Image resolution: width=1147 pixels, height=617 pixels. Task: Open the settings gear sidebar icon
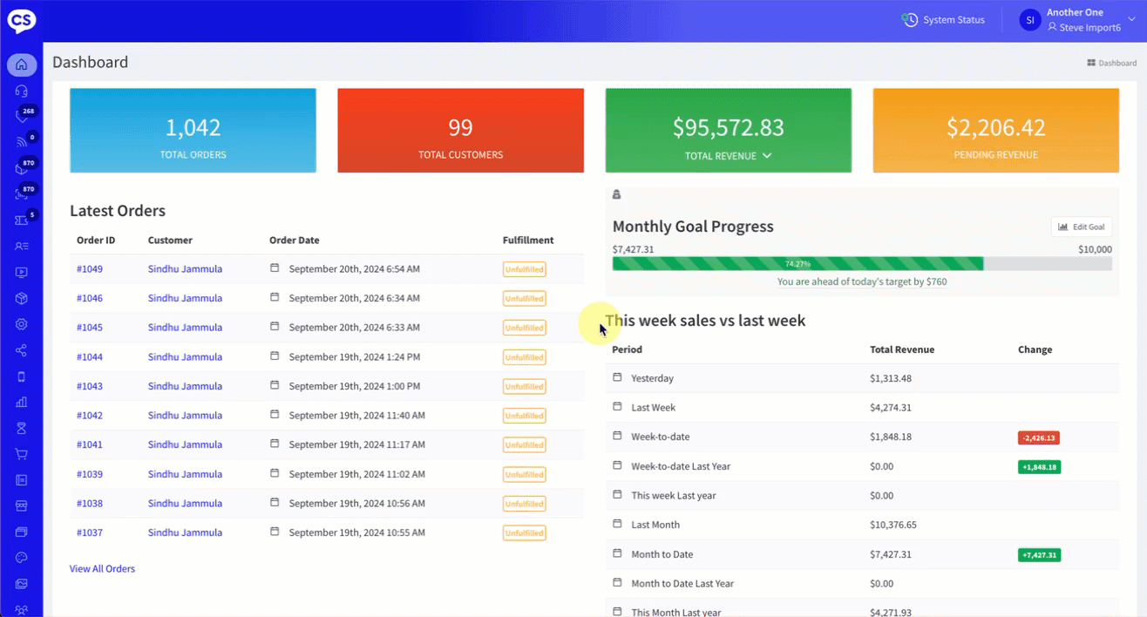[x=21, y=324]
